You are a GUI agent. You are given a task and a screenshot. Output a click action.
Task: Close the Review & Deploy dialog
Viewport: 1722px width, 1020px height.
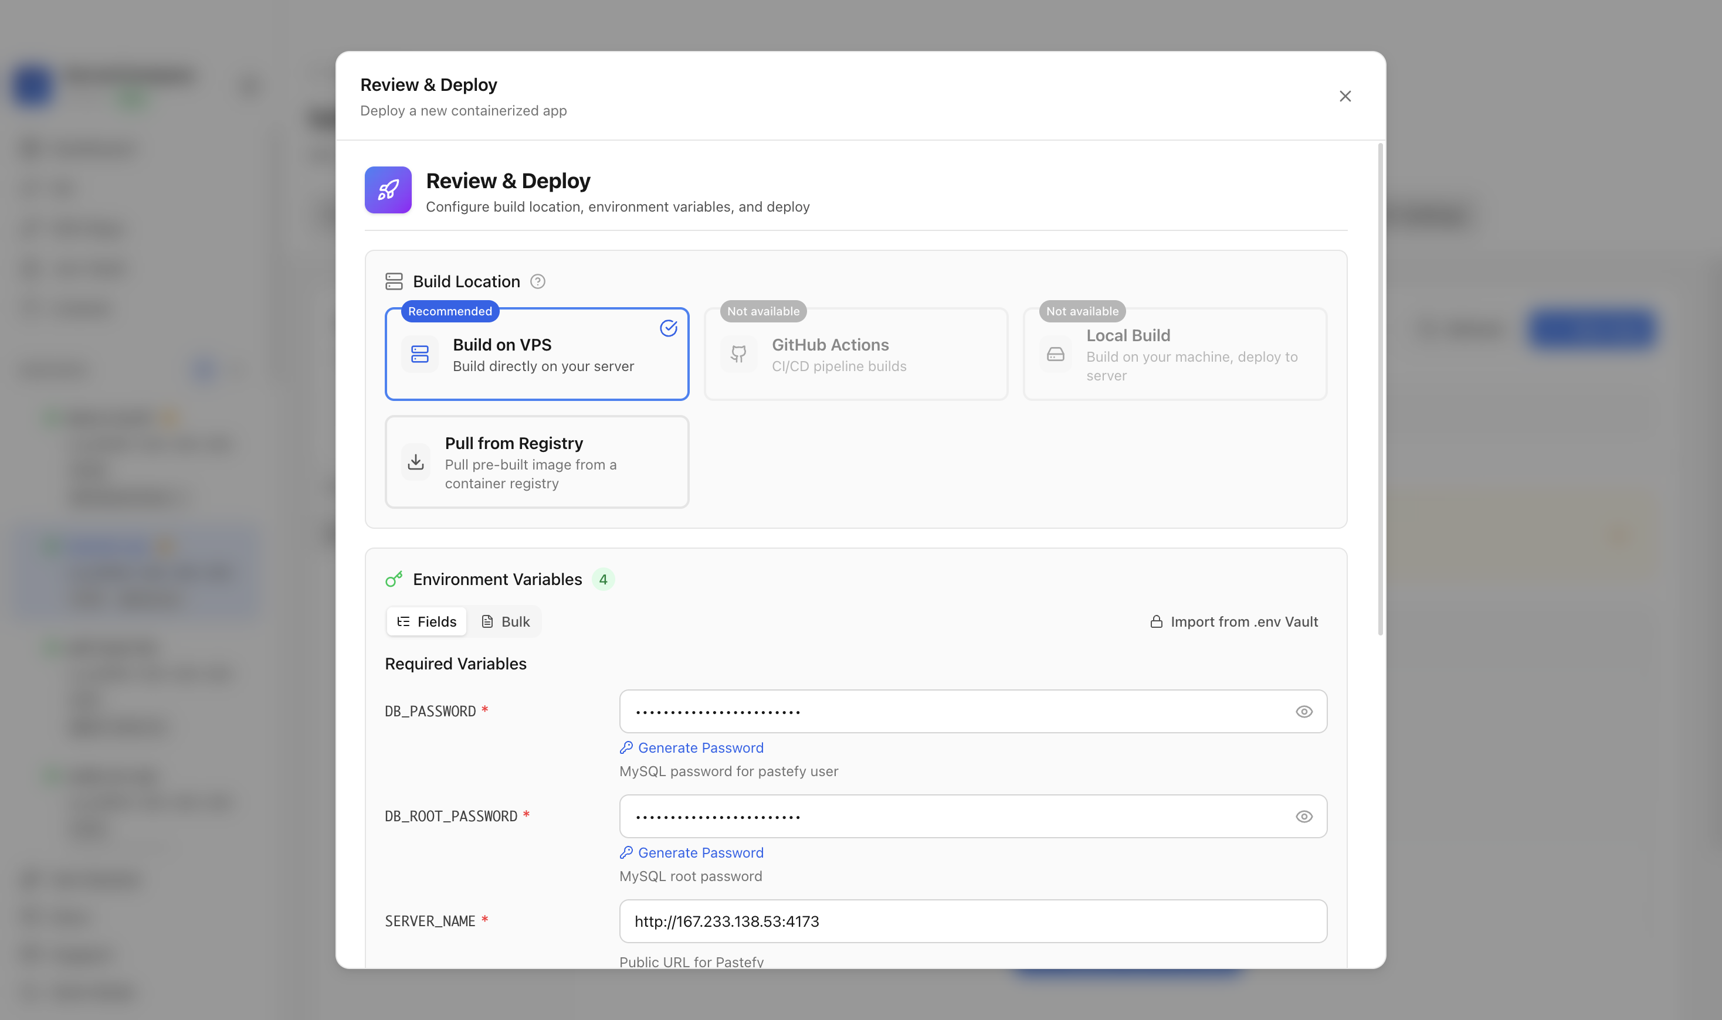click(x=1344, y=96)
